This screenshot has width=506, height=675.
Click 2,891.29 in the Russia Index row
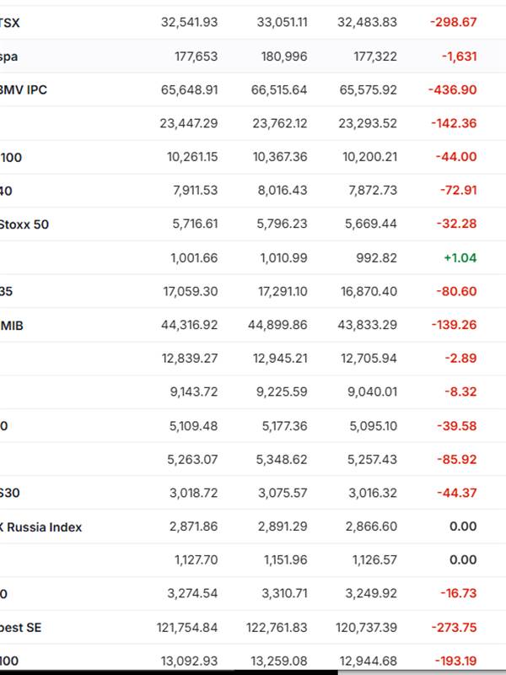click(283, 526)
